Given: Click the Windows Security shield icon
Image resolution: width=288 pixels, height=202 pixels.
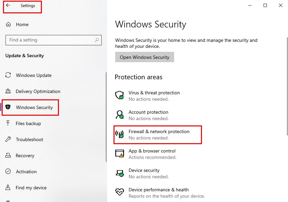Looking at the screenshot, I should (x=8, y=107).
